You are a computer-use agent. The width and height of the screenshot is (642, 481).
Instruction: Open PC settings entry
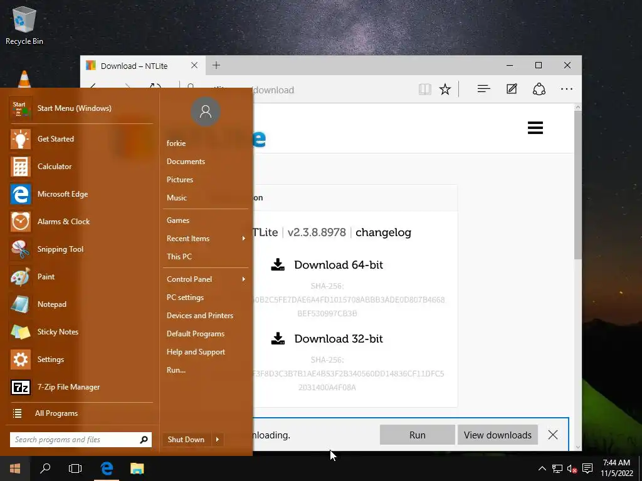click(185, 297)
